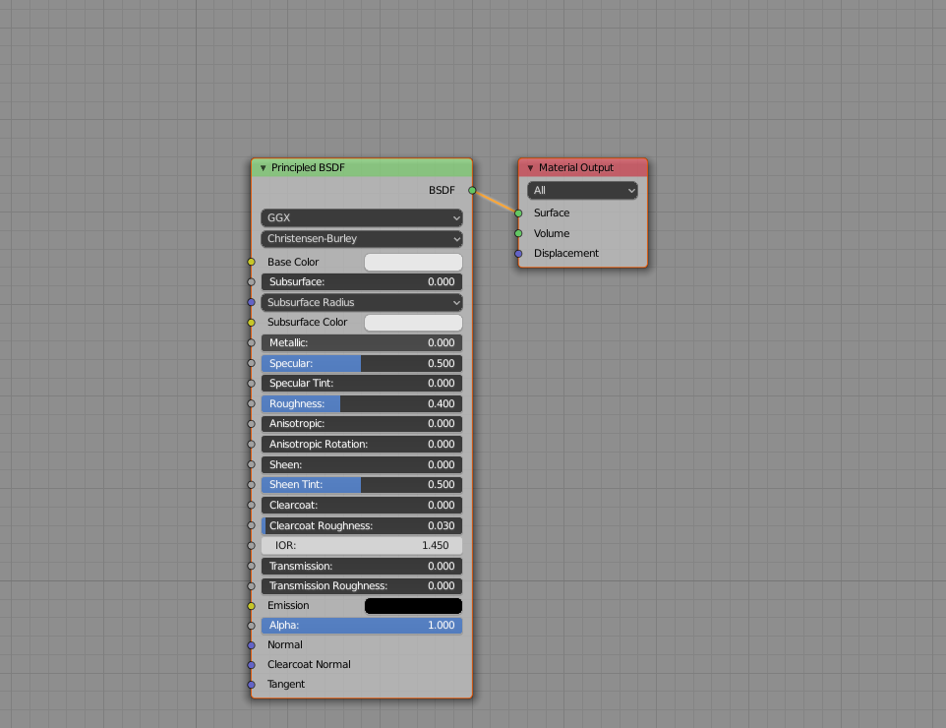Click the Volume input socket
The image size is (946, 728).
click(518, 233)
